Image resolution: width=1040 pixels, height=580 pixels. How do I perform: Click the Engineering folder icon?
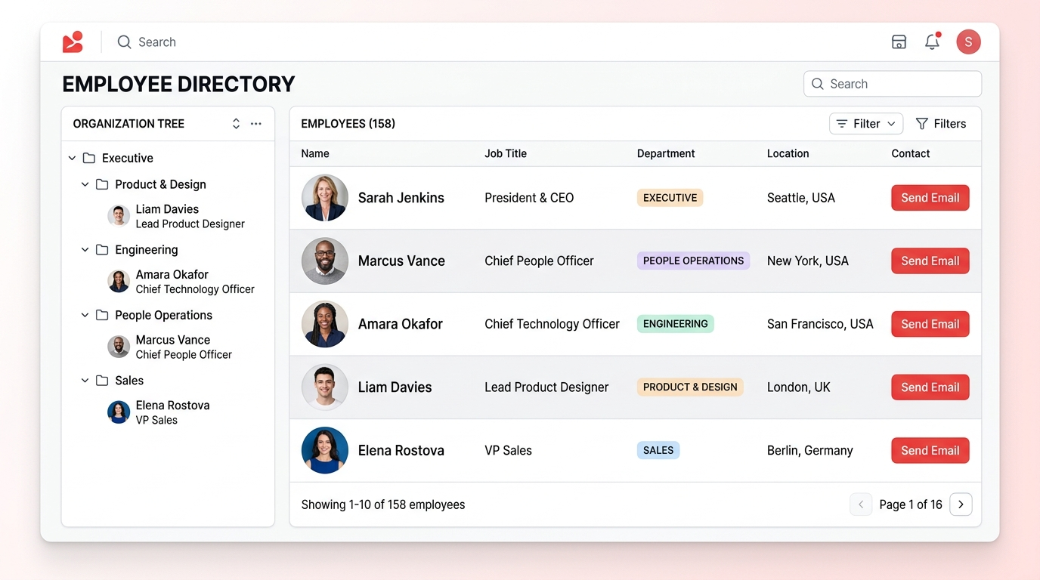click(102, 250)
